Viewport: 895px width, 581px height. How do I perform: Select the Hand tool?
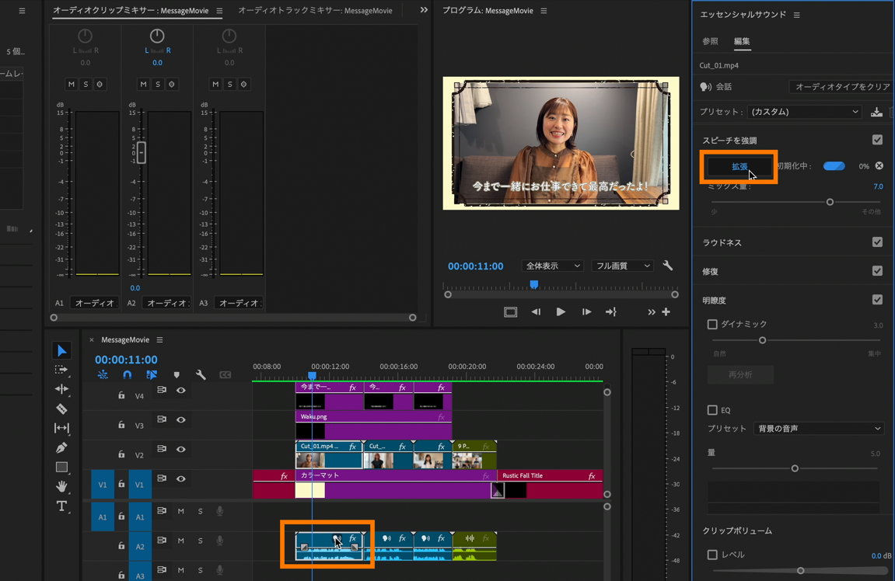tap(61, 486)
